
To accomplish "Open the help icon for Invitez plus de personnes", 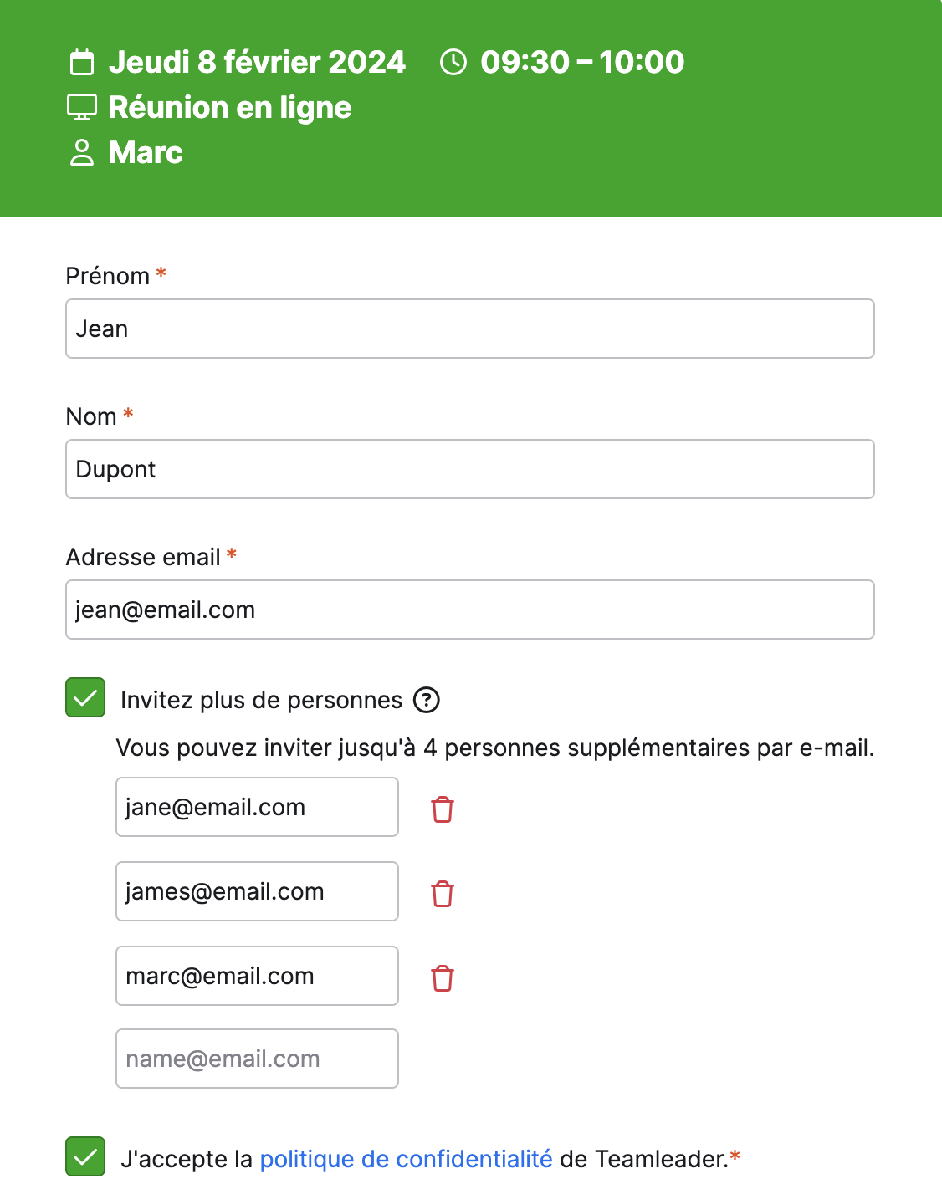I will [x=427, y=700].
